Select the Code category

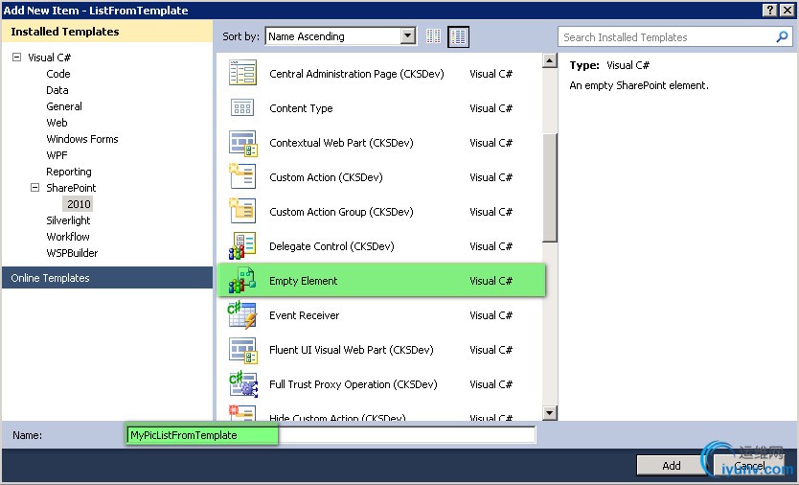pyautogui.click(x=58, y=74)
